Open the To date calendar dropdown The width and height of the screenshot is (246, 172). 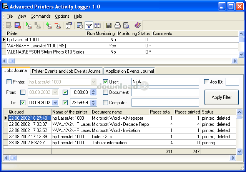(x=55, y=103)
